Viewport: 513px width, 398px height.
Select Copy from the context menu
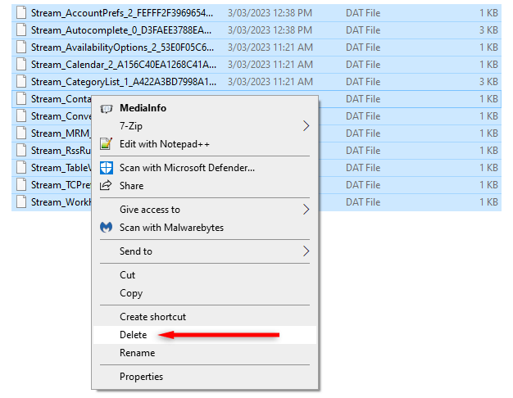(x=131, y=293)
